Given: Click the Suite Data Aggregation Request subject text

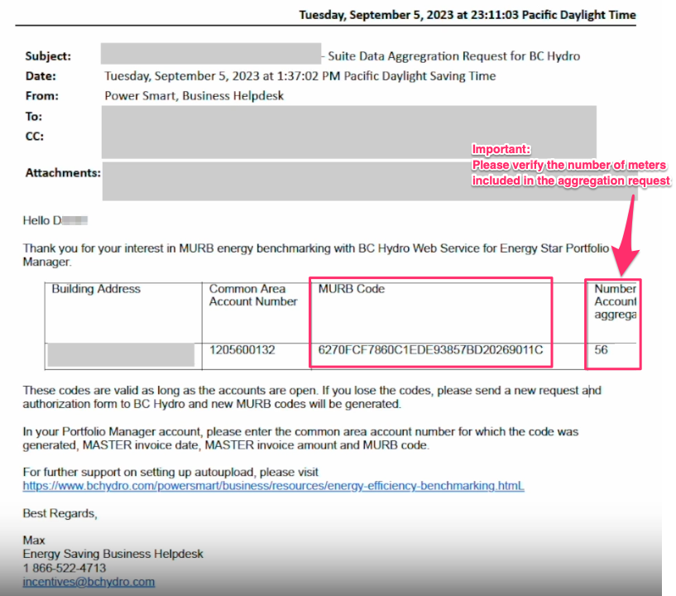Looking at the screenshot, I should pyautogui.click(x=453, y=56).
